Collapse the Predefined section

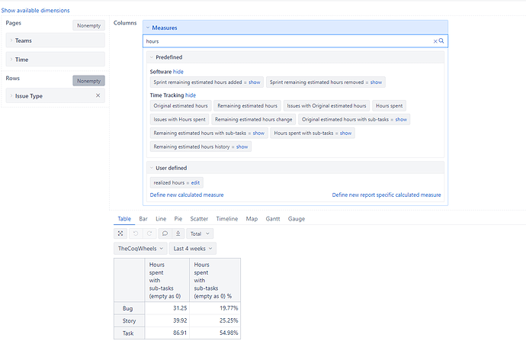(152, 57)
